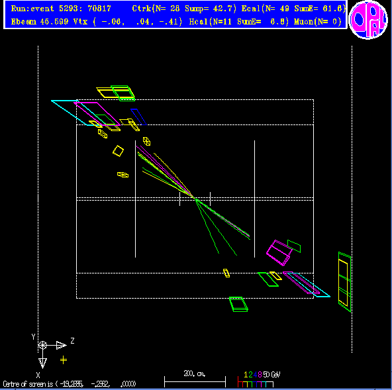392x390 pixels.
Task: Click the Y axis circle symbol
Action: [42, 345]
